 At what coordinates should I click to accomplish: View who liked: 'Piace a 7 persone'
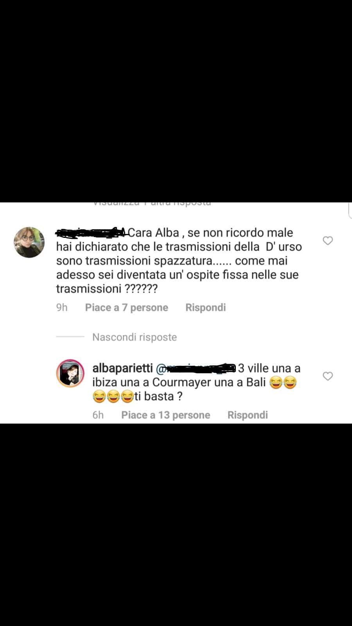tap(127, 308)
